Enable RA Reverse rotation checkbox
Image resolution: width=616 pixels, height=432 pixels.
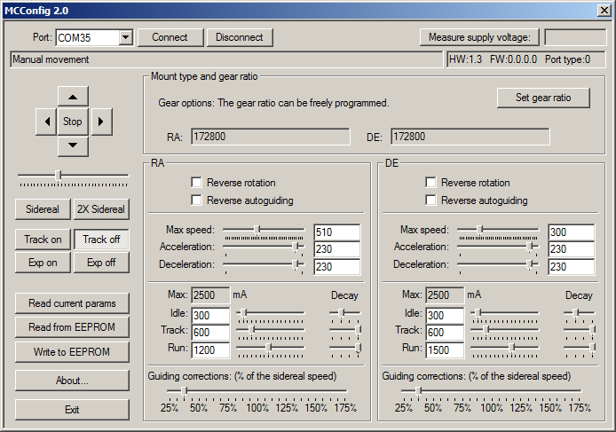click(x=196, y=183)
